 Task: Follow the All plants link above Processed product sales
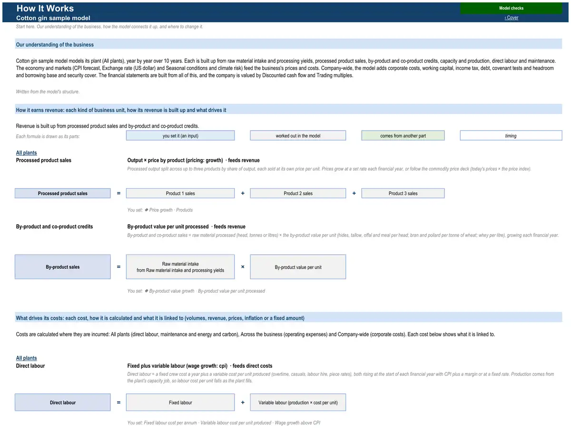pos(26,153)
